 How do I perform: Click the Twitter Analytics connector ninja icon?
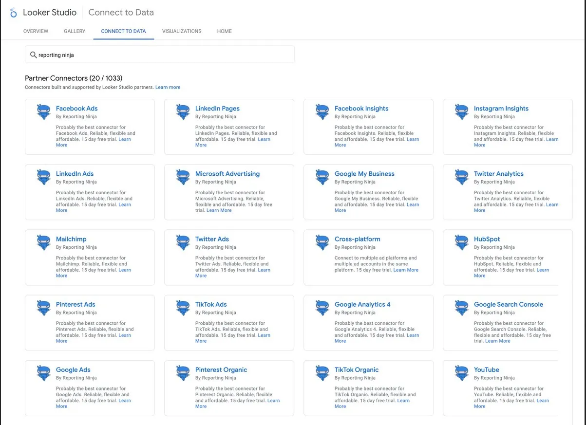point(462,177)
